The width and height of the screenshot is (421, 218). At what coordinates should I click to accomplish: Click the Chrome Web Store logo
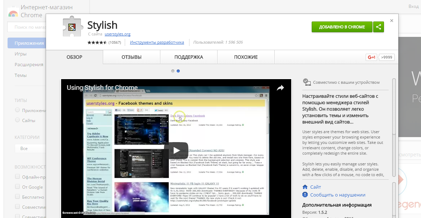click(x=13, y=14)
